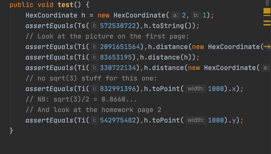Click the number 832991396
This screenshot has height=154, width=271.
[x=118, y=89]
